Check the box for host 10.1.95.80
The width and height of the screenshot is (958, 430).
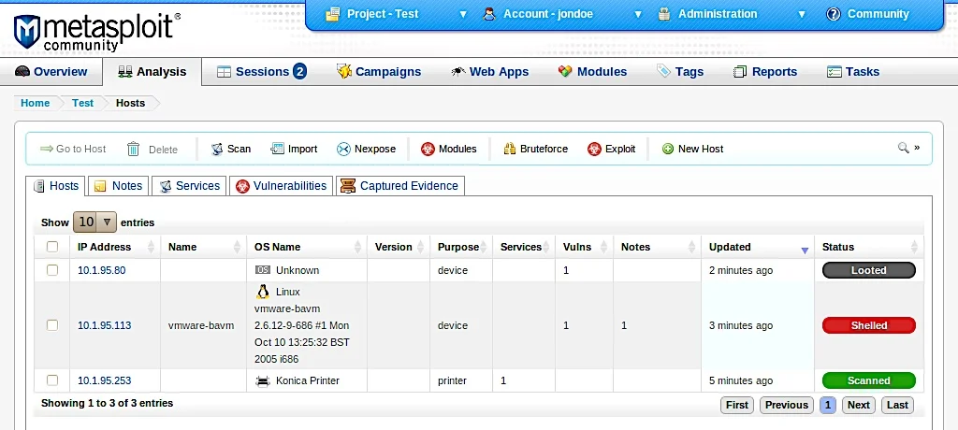pyautogui.click(x=52, y=270)
